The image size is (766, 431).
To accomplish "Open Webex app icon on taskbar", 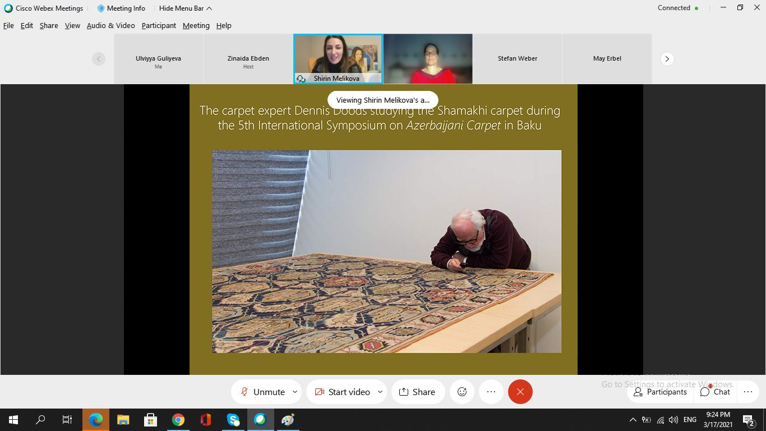I will (x=260, y=420).
